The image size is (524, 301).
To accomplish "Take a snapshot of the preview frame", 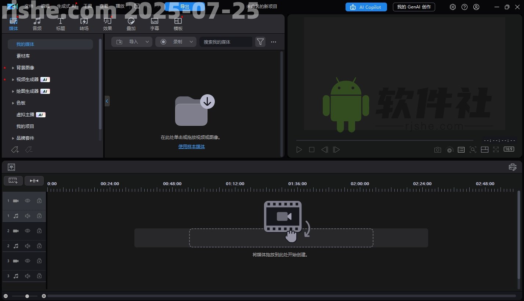I will (x=437, y=150).
